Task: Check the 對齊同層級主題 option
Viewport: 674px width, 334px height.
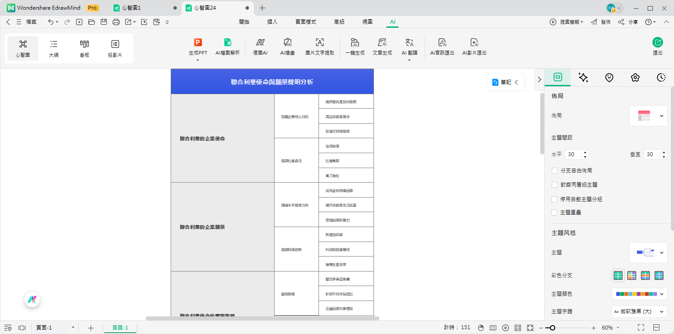Action: [555, 185]
